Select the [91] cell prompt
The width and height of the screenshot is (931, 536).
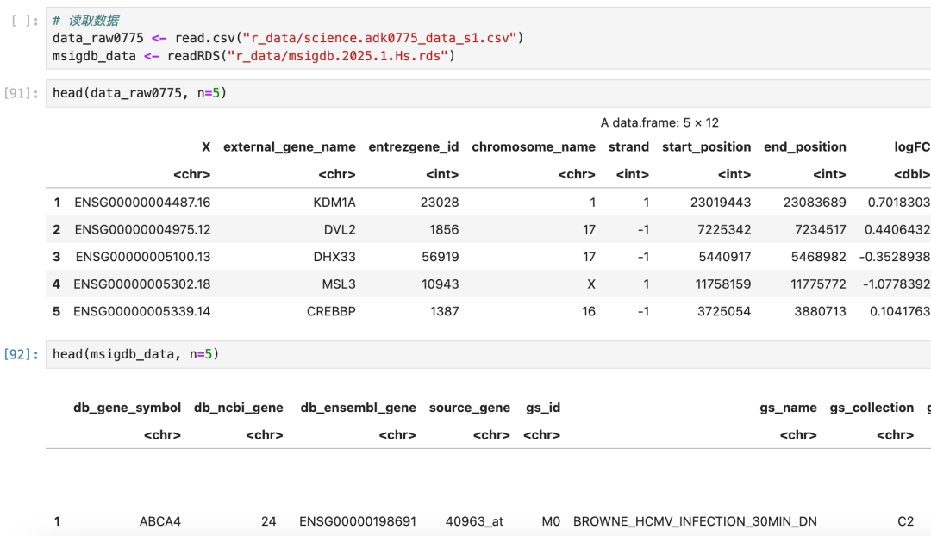pyautogui.click(x=22, y=93)
